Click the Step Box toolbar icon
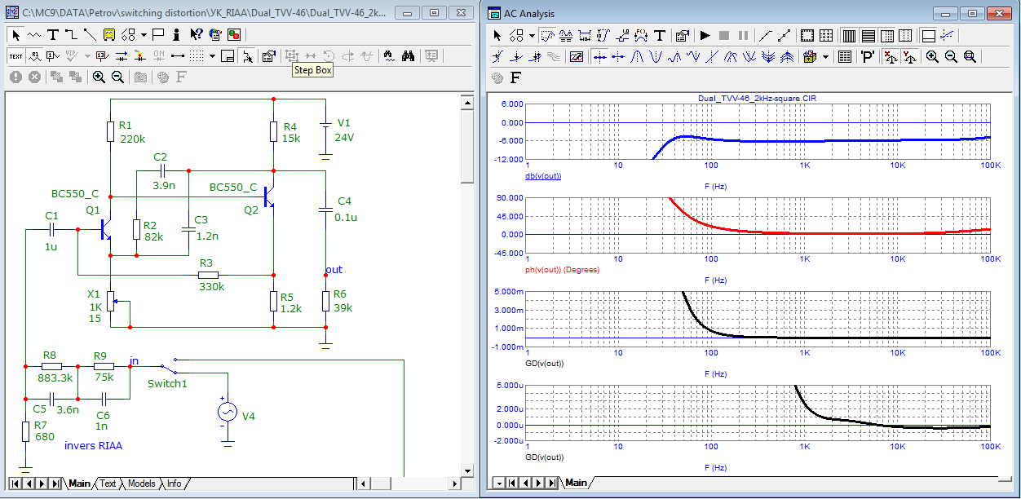Screen dimensions: 1021x499 [291, 55]
